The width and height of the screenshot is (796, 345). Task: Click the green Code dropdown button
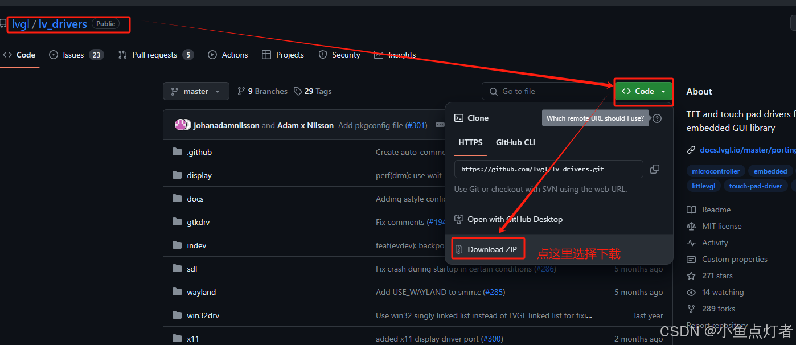point(643,91)
